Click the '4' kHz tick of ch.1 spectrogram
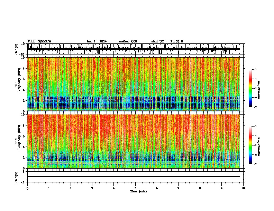The height and width of the screenshot is (211, 274). pyautogui.click(x=24, y=90)
